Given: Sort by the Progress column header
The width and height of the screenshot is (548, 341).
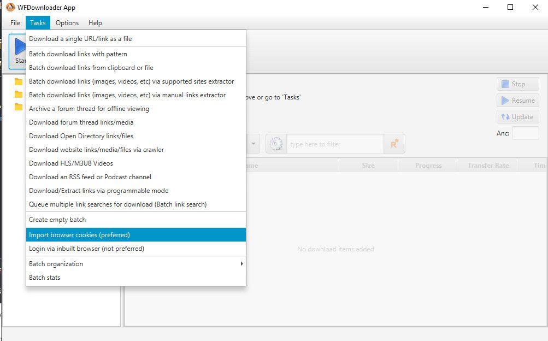Looking at the screenshot, I should pyautogui.click(x=428, y=165).
